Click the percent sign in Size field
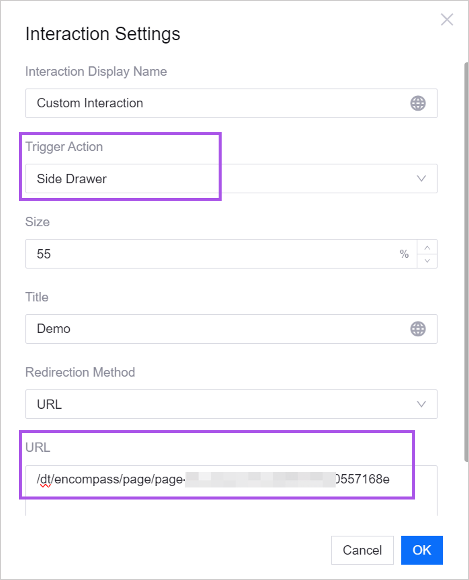This screenshot has height=580, width=469. click(x=404, y=254)
